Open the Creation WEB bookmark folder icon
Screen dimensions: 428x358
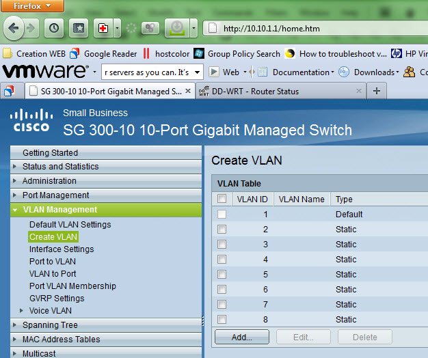pos(8,53)
